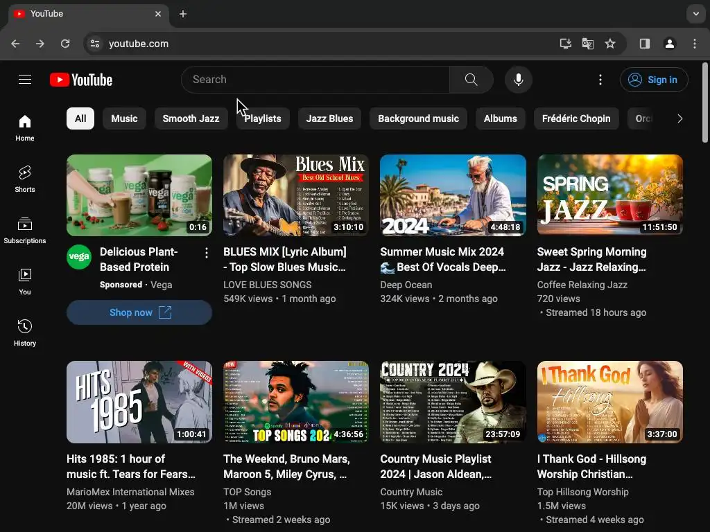Focus the YouTube search field

315,80
